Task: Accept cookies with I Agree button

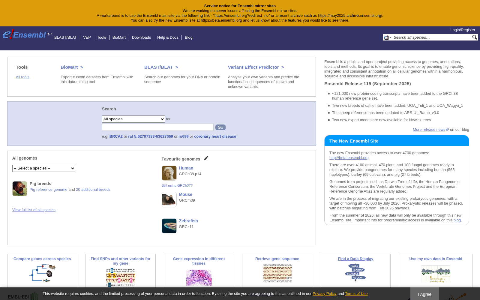Action: point(425,294)
